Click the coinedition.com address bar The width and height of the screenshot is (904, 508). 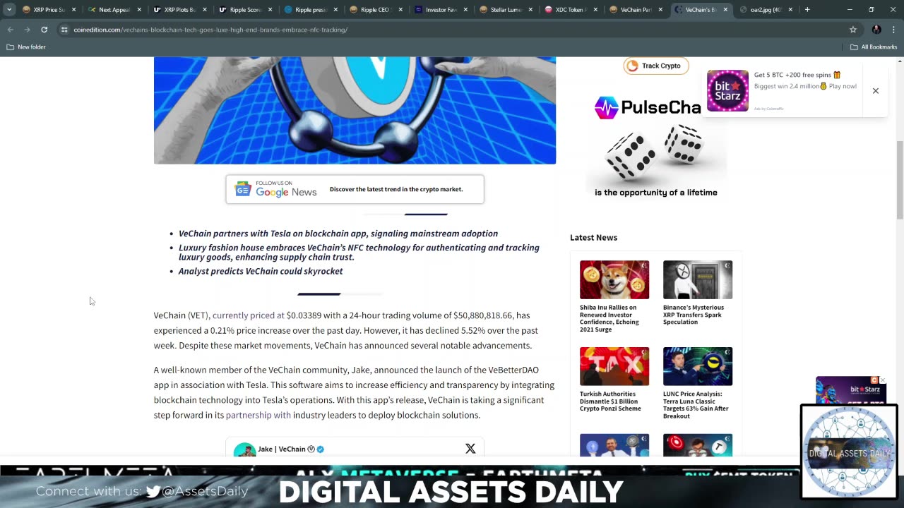[x=452, y=30]
